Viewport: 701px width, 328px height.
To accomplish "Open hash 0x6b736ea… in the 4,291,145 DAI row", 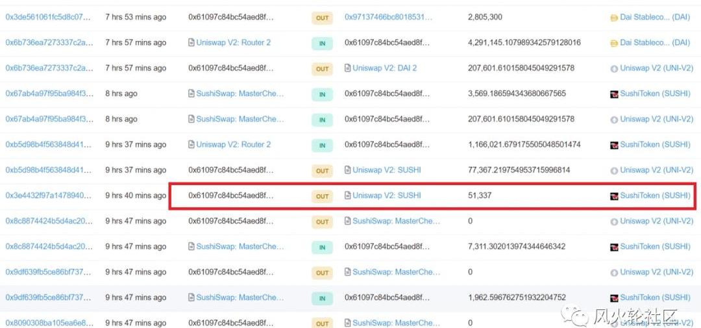I will pyautogui.click(x=49, y=42).
